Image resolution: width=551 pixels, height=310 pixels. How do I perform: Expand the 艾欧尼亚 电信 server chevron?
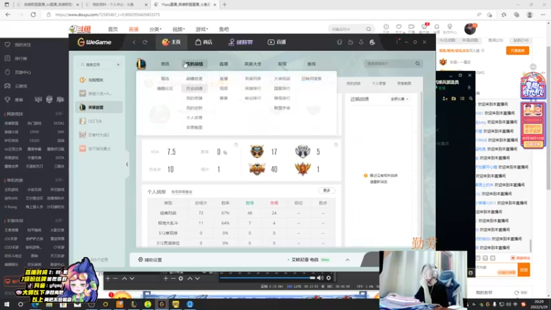coord(348,260)
